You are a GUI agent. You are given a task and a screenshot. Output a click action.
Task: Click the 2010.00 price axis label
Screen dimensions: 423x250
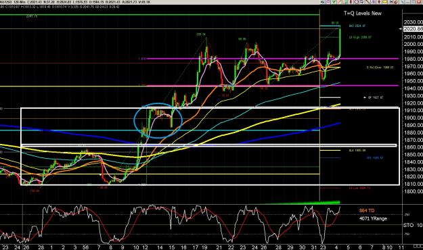coord(414,37)
